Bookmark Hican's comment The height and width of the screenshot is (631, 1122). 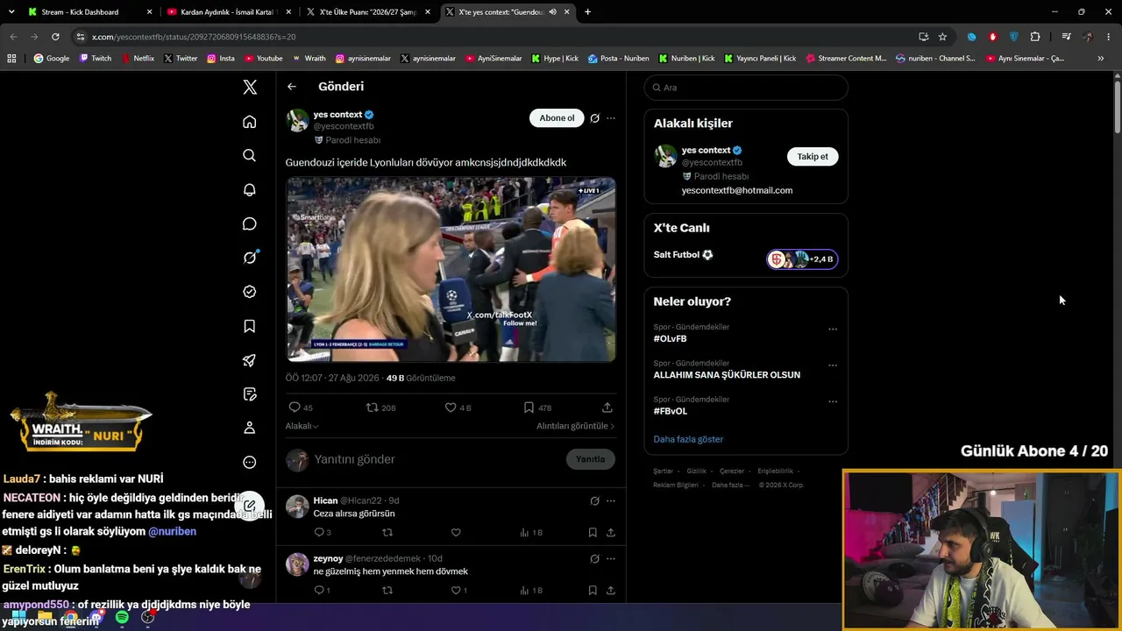click(593, 532)
